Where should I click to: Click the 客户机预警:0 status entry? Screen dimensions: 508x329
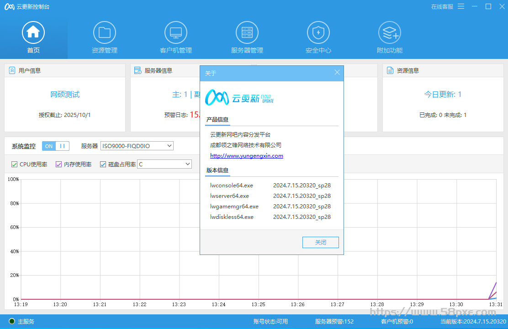pyautogui.click(x=397, y=322)
